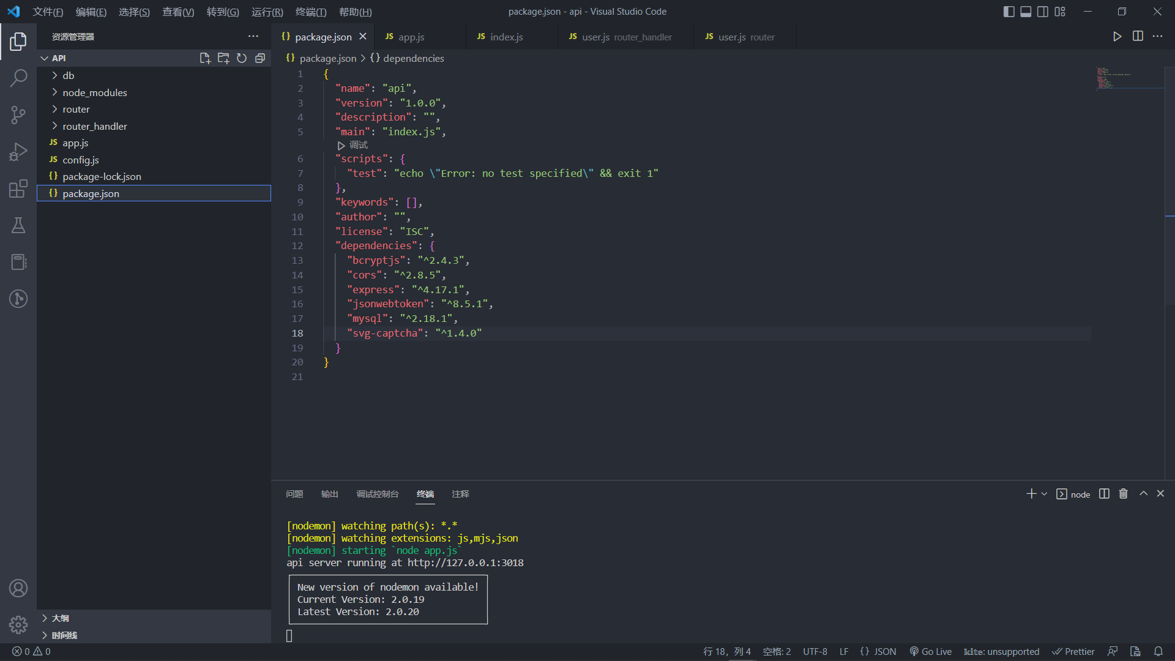Toggle the bottom panel layout button
The height and width of the screenshot is (661, 1175).
(1026, 12)
